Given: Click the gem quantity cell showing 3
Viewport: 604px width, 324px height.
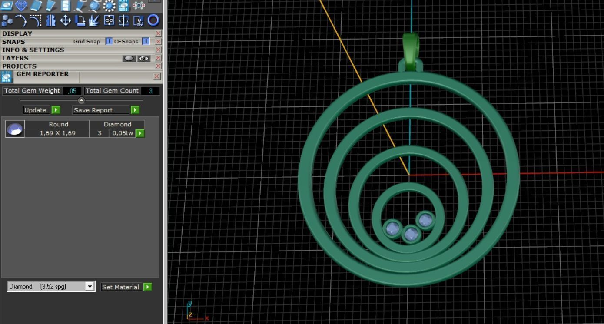Looking at the screenshot, I should click(100, 133).
